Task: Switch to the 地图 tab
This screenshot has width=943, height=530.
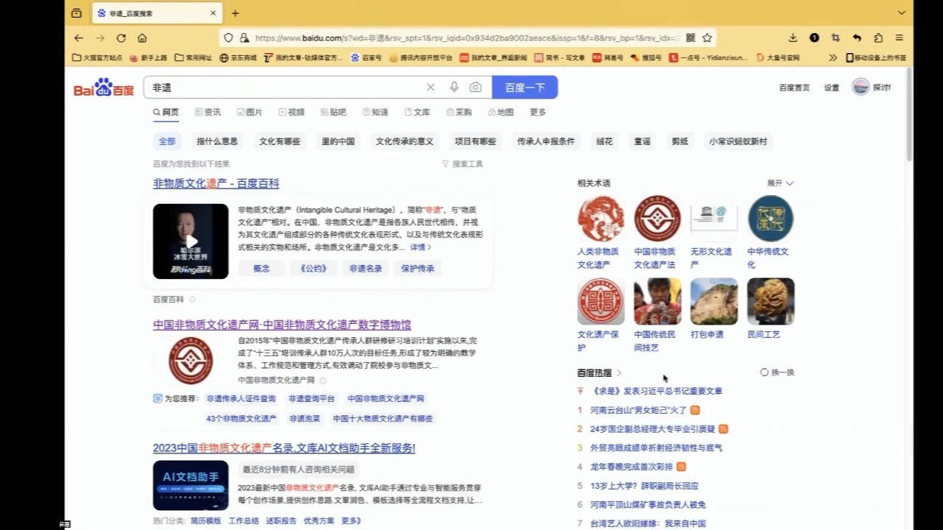Action: (x=501, y=112)
